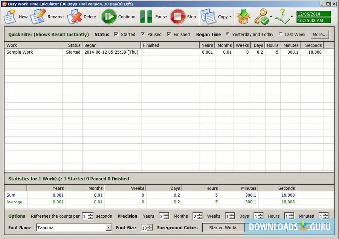Select Last Week radio button

point(281,34)
